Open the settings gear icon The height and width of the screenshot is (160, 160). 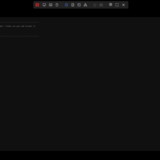[110, 5]
